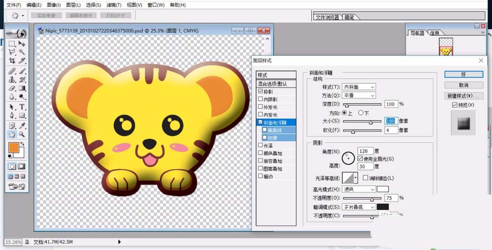Select the Magic Wand tool

click(22, 52)
